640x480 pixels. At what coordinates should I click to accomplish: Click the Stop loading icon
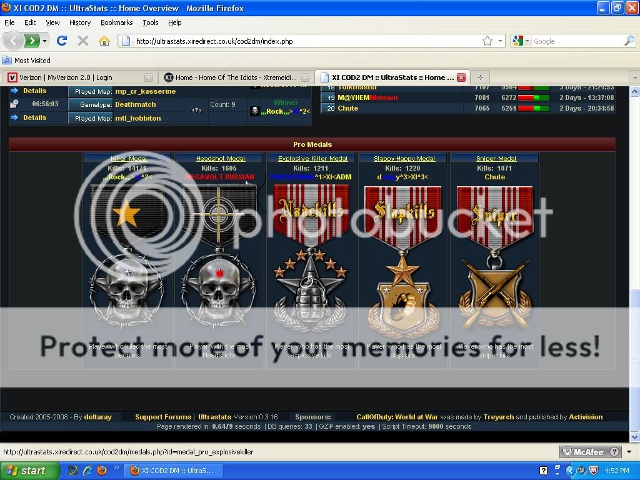tap(82, 41)
